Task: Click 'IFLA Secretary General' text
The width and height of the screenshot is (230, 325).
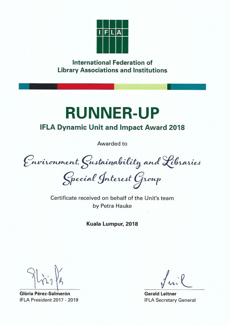Action: (x=170, y=300)
